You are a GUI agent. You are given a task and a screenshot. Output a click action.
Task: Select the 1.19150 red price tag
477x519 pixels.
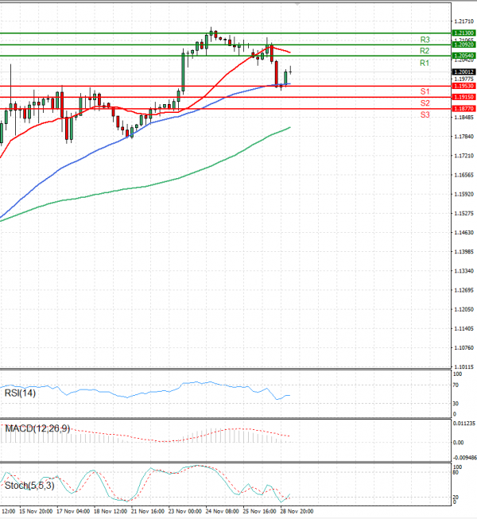463,97
